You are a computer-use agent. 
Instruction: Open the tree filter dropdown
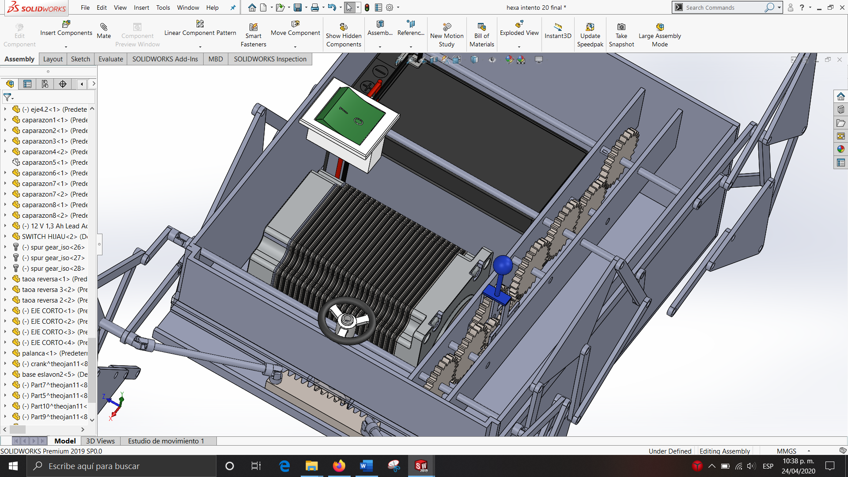point(8,97)
